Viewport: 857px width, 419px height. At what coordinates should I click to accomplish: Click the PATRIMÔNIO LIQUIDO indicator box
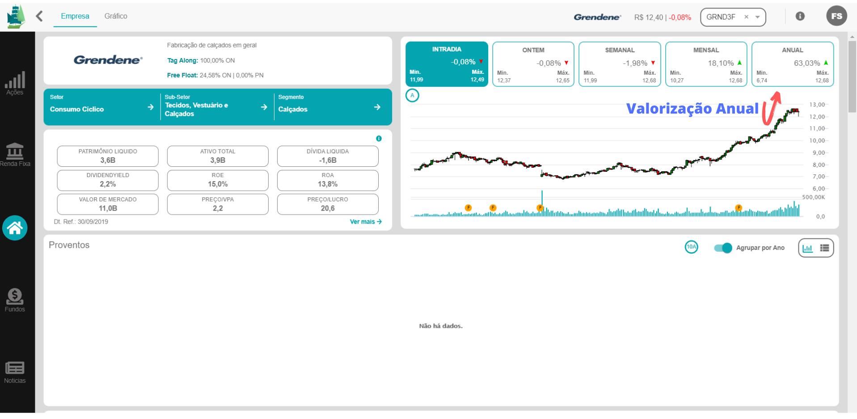point(108,156)
